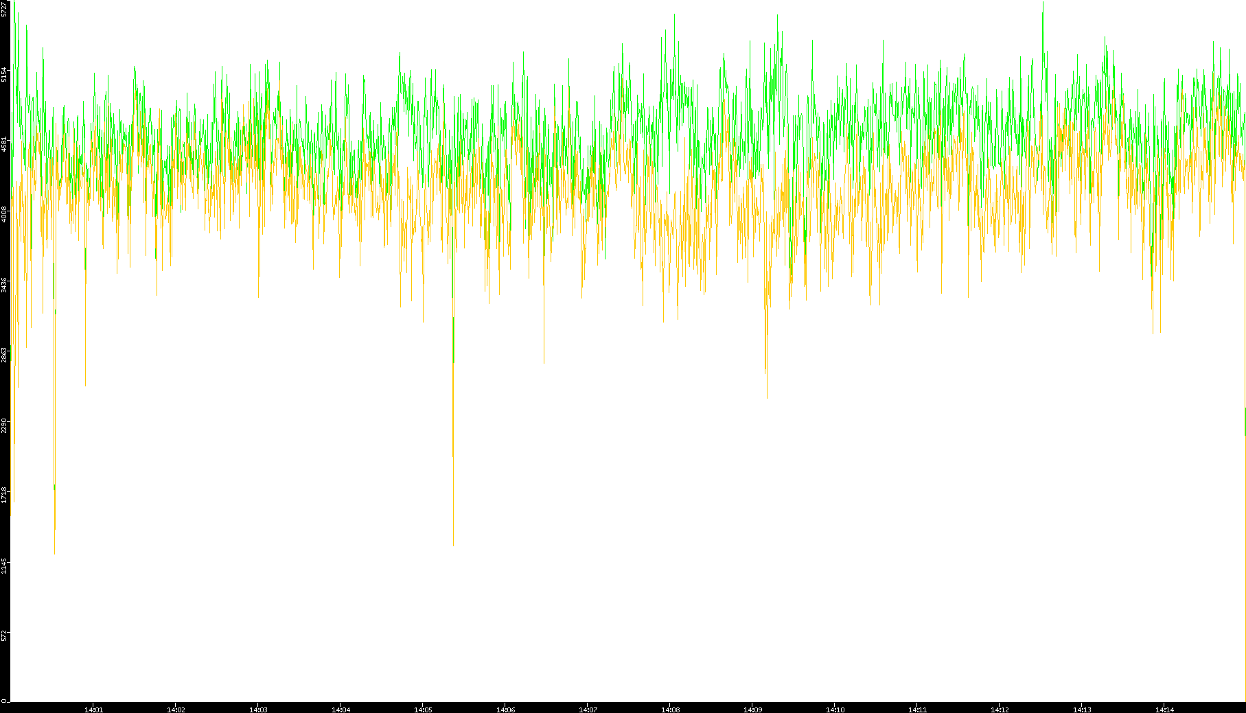Viewport: 1246px width, 713px height.
Task: Click the 572 value axis label
Action: [4, 635]
